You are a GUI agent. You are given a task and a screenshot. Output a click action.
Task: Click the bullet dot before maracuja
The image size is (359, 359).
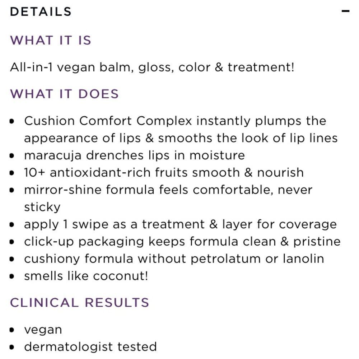(13, 156)
